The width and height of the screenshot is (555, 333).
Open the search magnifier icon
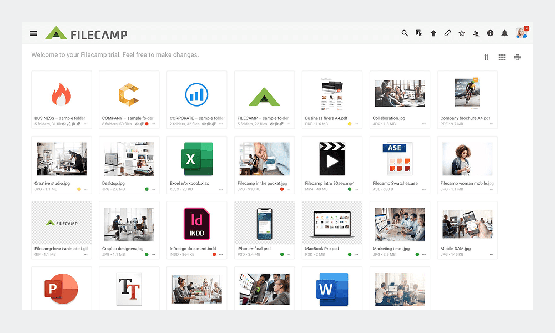[x=405, y=33]
